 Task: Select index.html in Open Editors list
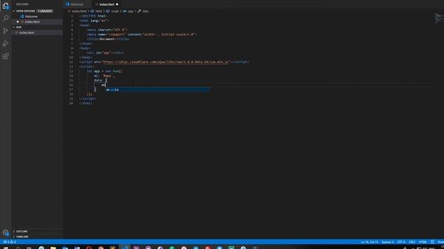pos(33,21)
